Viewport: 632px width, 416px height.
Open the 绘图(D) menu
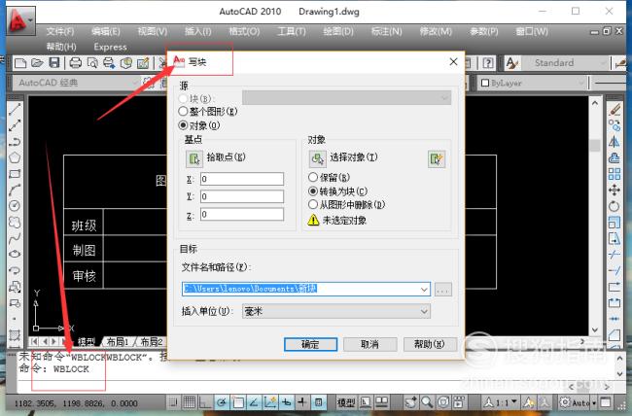(x=338, y=31)
